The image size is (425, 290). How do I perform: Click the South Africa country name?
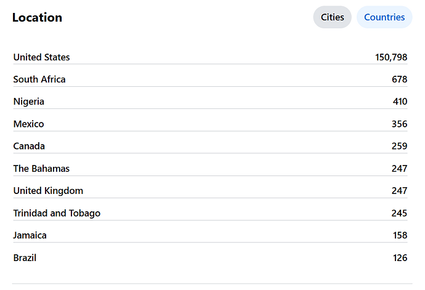point(39,79)
